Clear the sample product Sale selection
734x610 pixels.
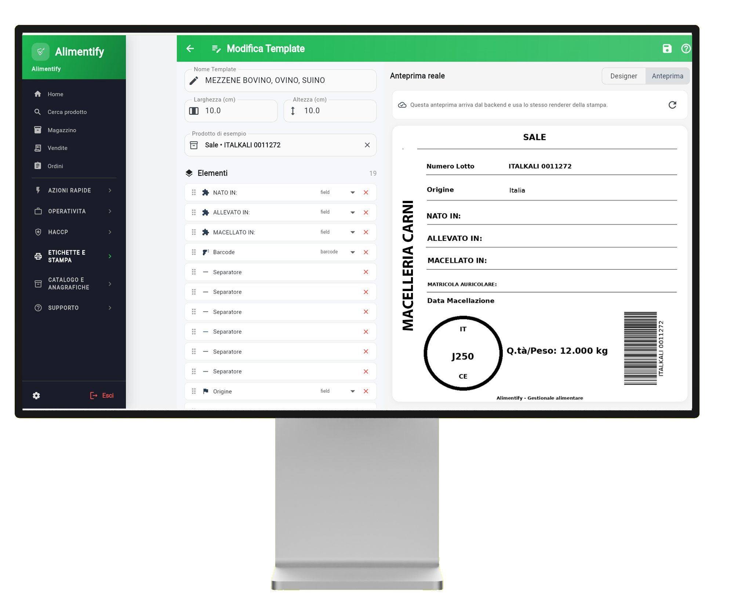pos(367,145)
